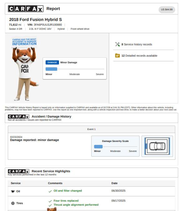This screenshot has height=211, width=185.
Task: Click the Comments column header
Action: pyautogui.click(x=55, y=183)
